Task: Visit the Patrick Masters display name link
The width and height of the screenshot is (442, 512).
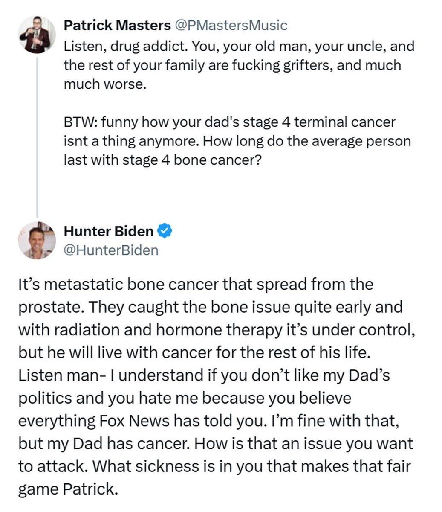Action: click(117, 25)
